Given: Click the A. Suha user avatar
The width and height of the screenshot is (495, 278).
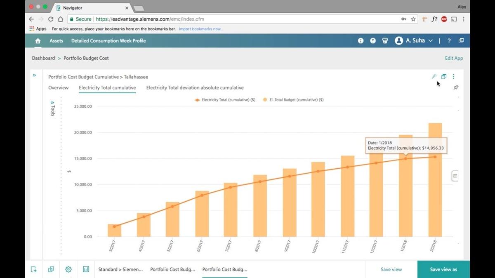Looking at the screenshot, I should (399, 41).
